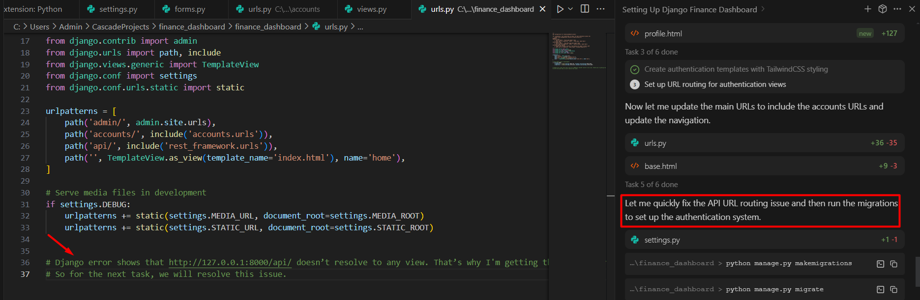Click step 3 badge for URL routing task
920x300 pixels.
(635, 84)
